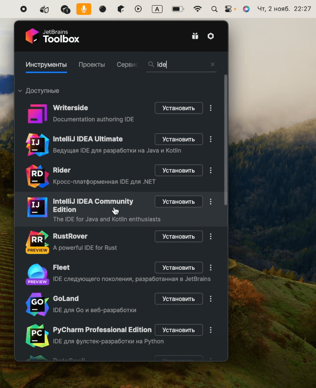Click the GoLand title text

click(x=66, y=298)
